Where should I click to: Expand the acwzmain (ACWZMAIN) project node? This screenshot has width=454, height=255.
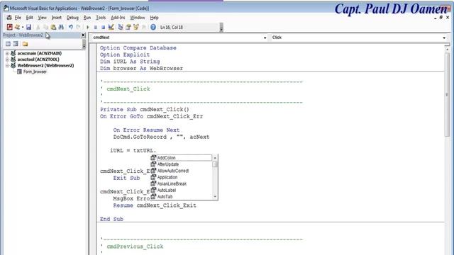point(7,53)
